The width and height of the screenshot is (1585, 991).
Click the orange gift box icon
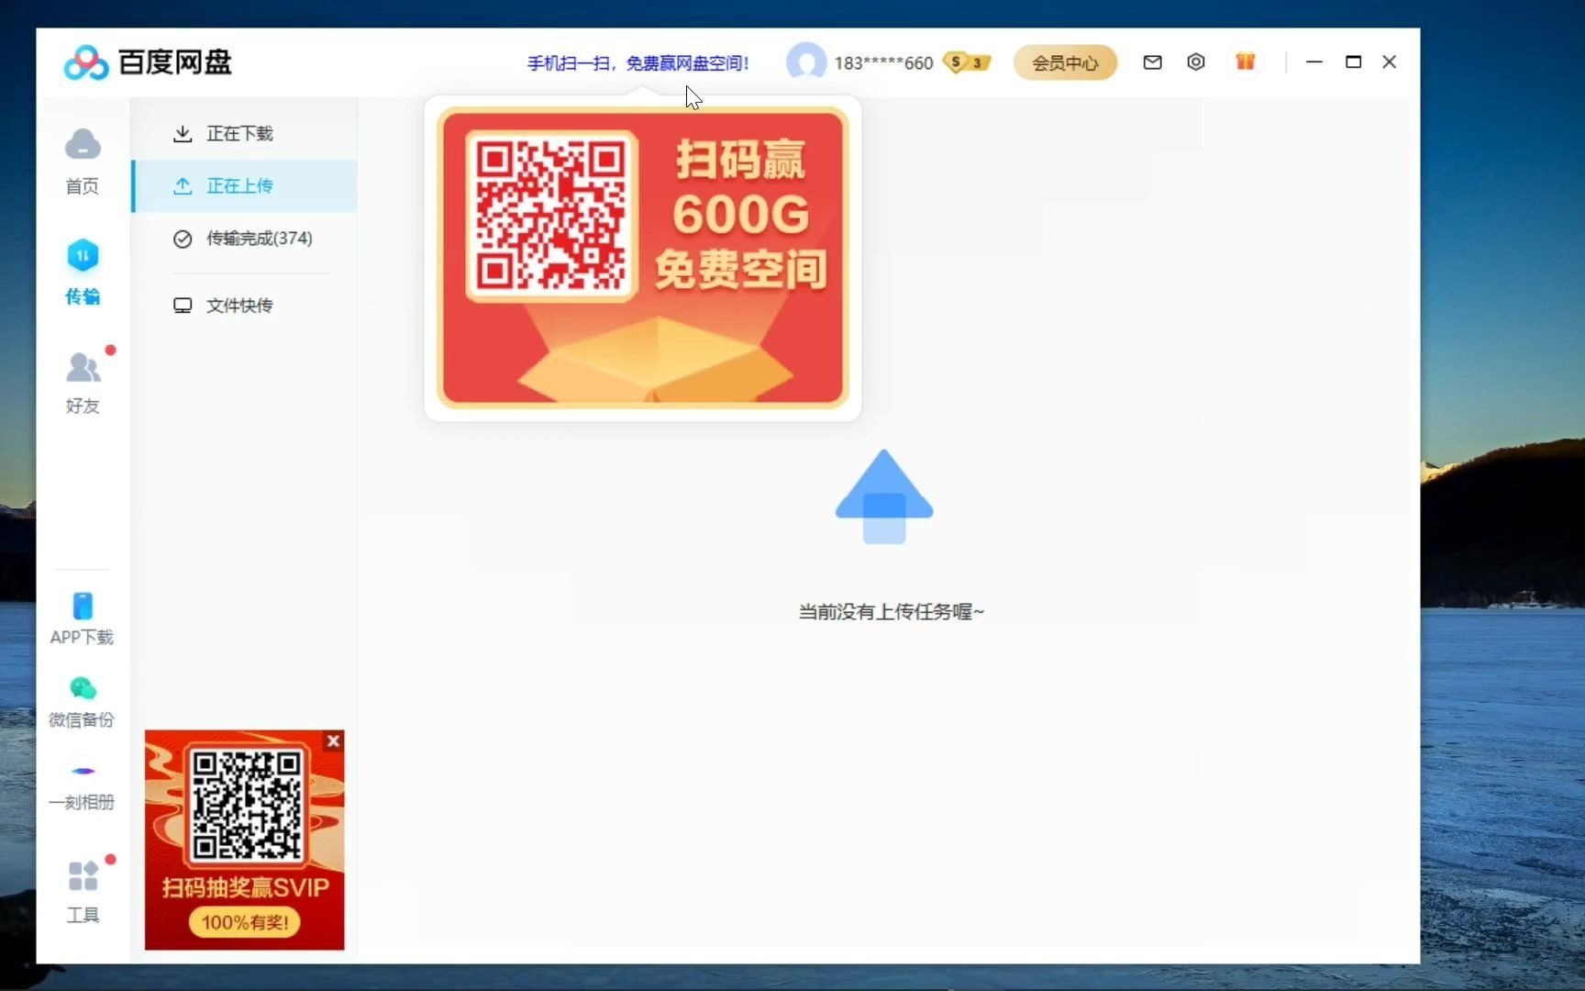(x=1245, y=62)
